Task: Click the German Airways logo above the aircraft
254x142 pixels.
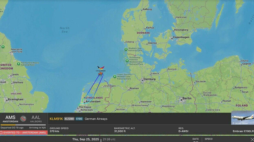Action: (x=101, y=68)
